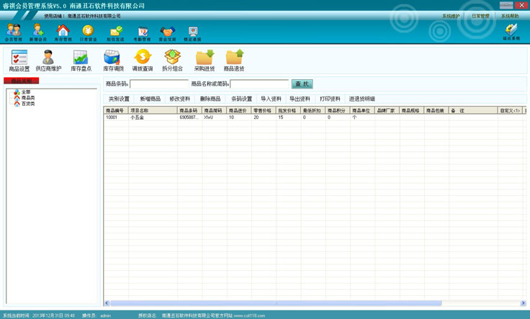This screenshot has height=319, width=530.
Task: Select row cell with product number 10001
Action: pyautogui.click(x=116, y=117)
